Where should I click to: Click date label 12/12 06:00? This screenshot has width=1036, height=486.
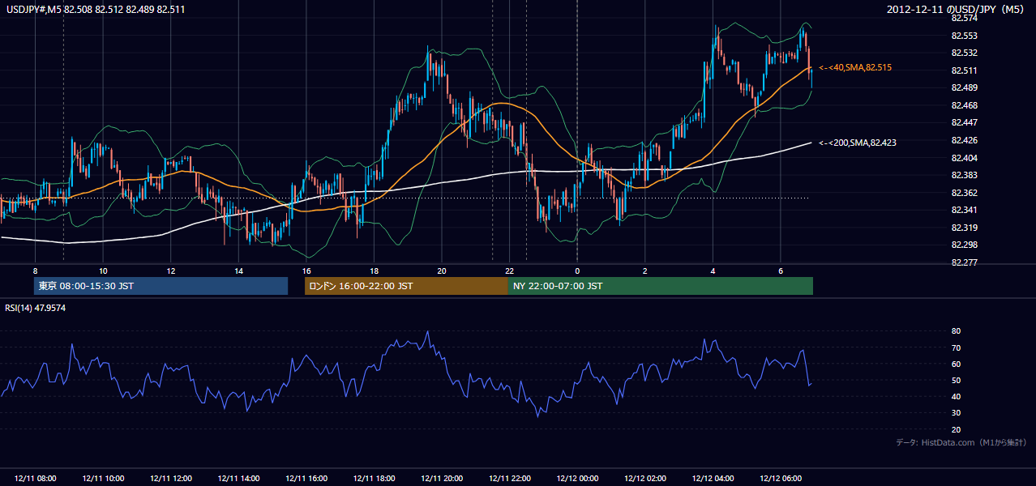coord(780,479)
